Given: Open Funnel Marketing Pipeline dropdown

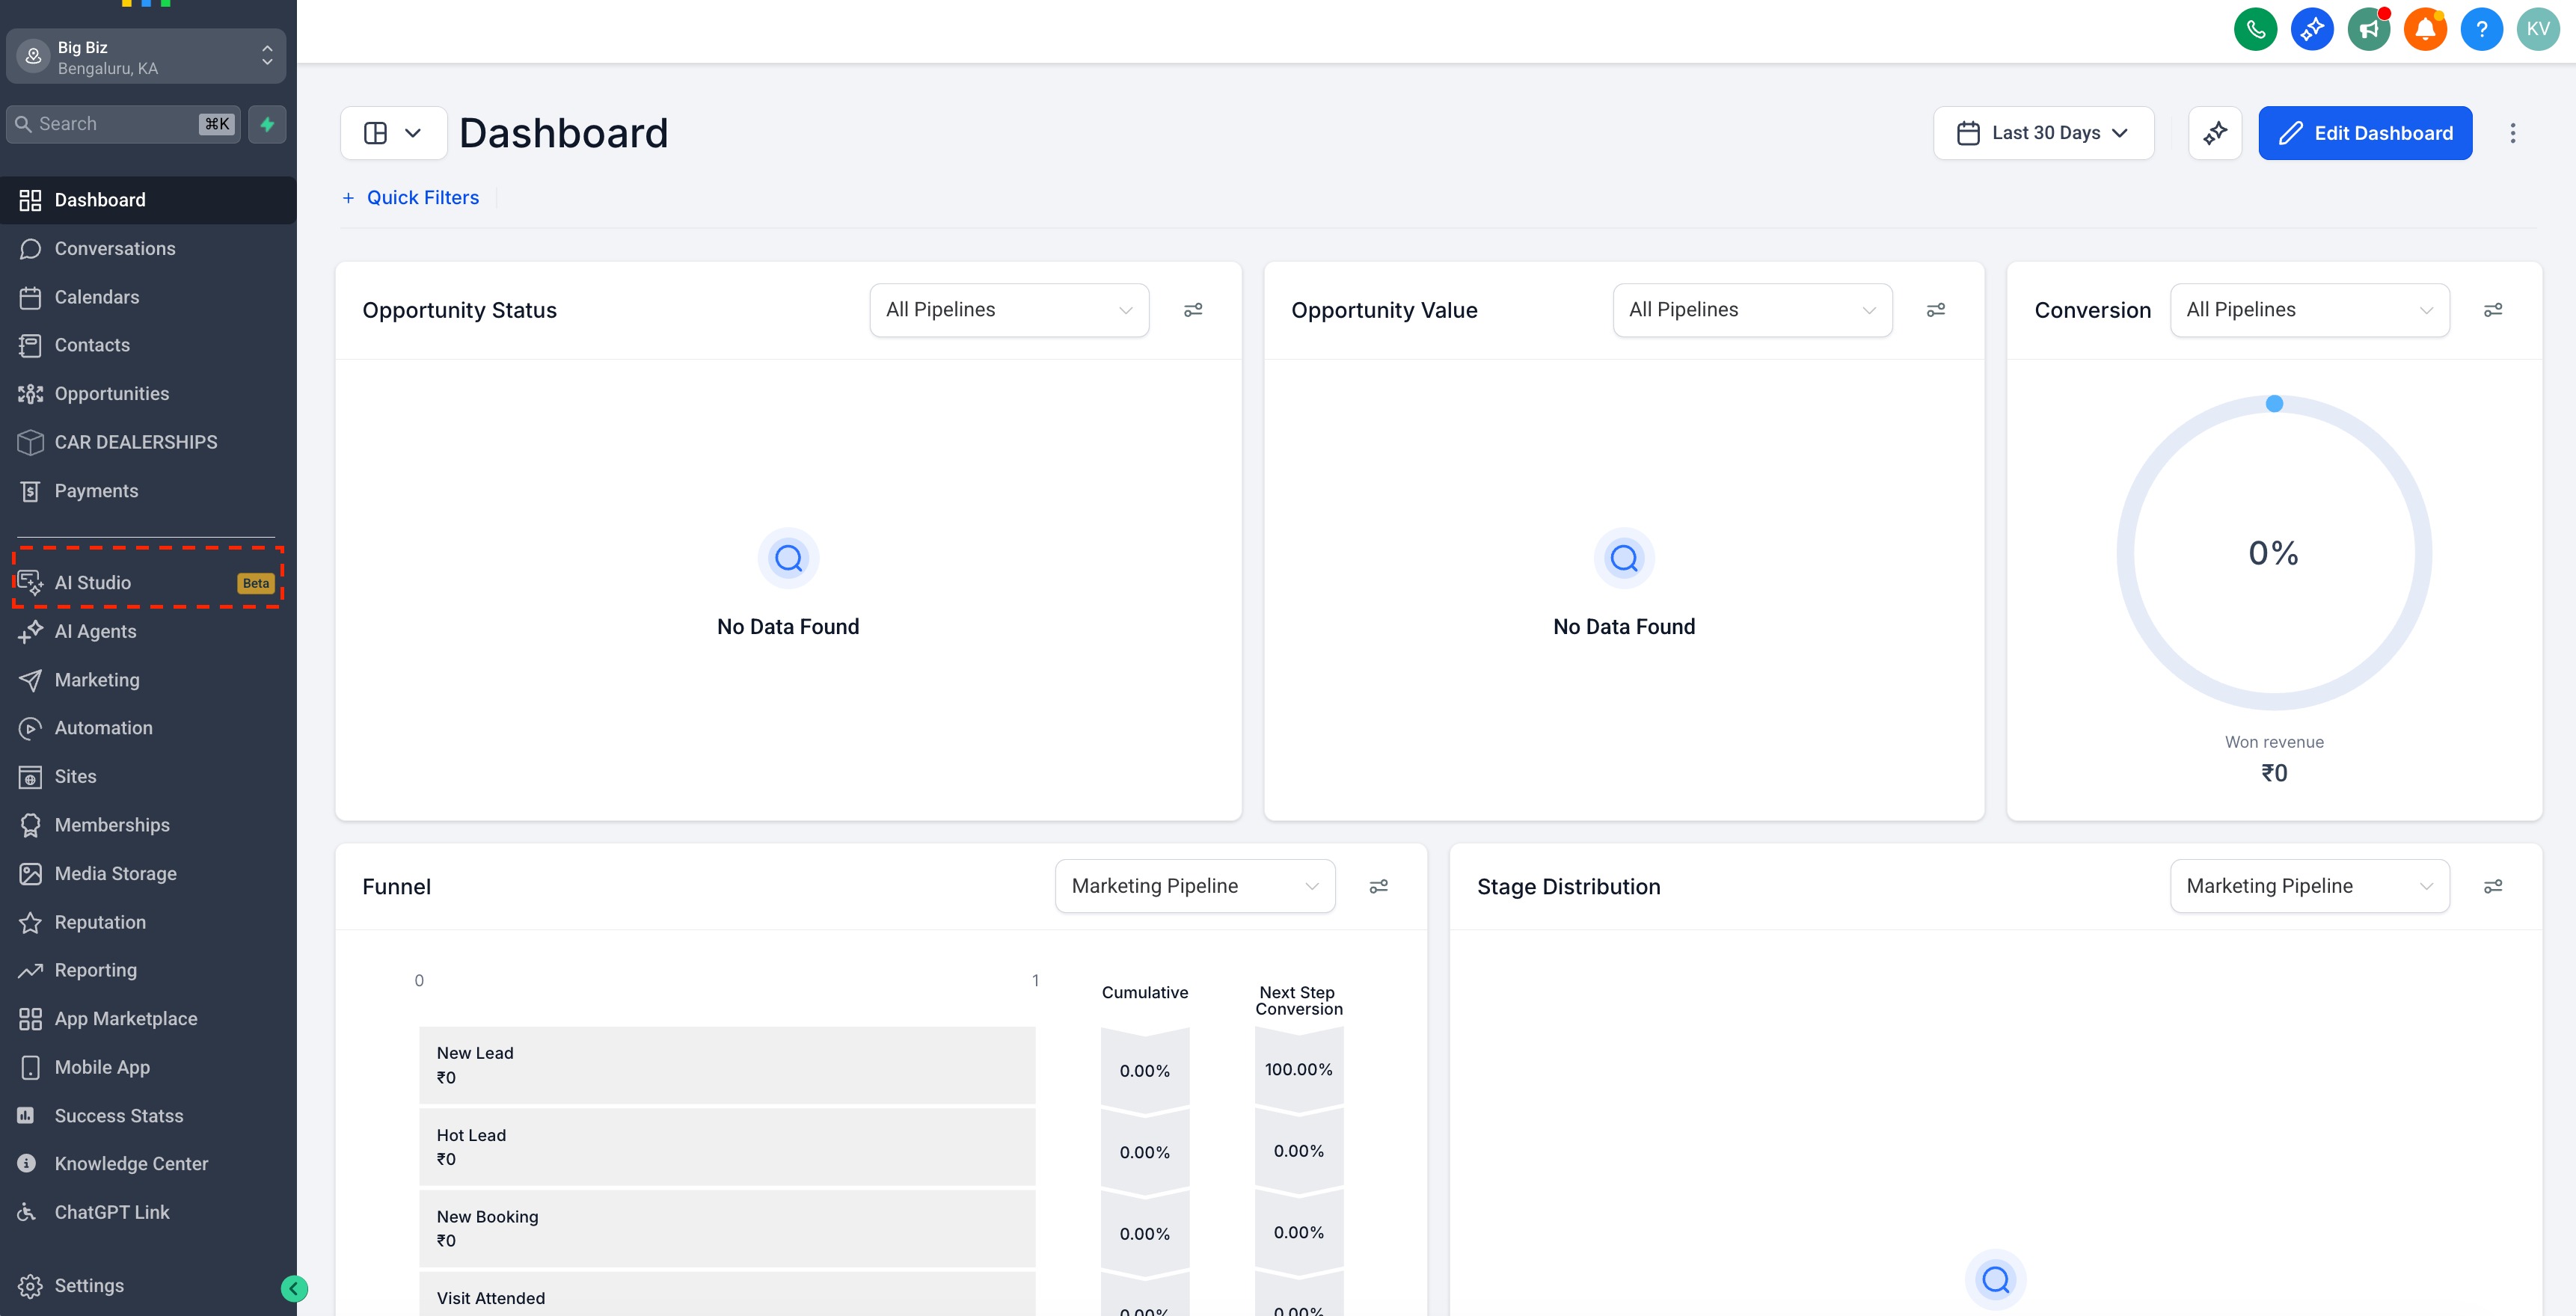Looking at the screenshot, I should point(1194,886).
